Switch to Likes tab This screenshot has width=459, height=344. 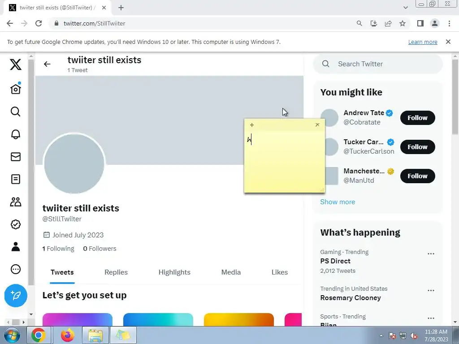pos(280,272)
